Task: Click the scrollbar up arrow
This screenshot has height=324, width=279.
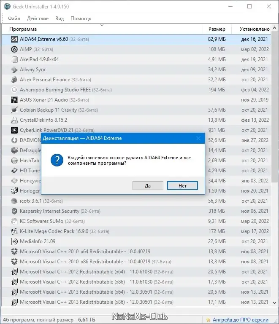Action: (x=275, y=28)
